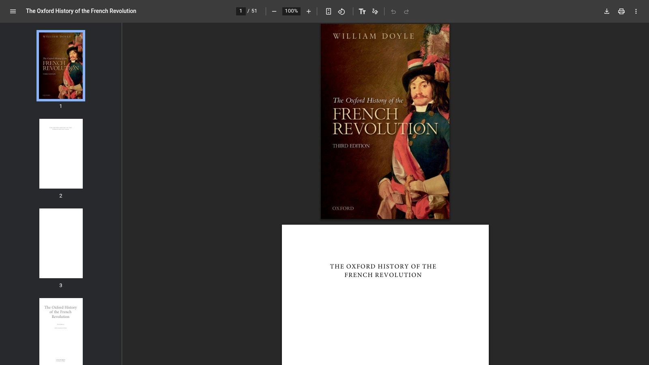This screenshot has width=649, height=365.
Task: Open page 4 title page thumbnail
Action: click(x=61, y=331)
